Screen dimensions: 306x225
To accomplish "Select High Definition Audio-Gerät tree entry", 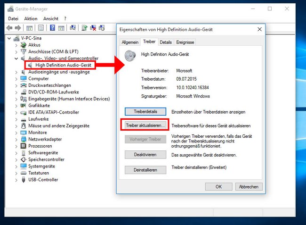I will tap(63, 65).
